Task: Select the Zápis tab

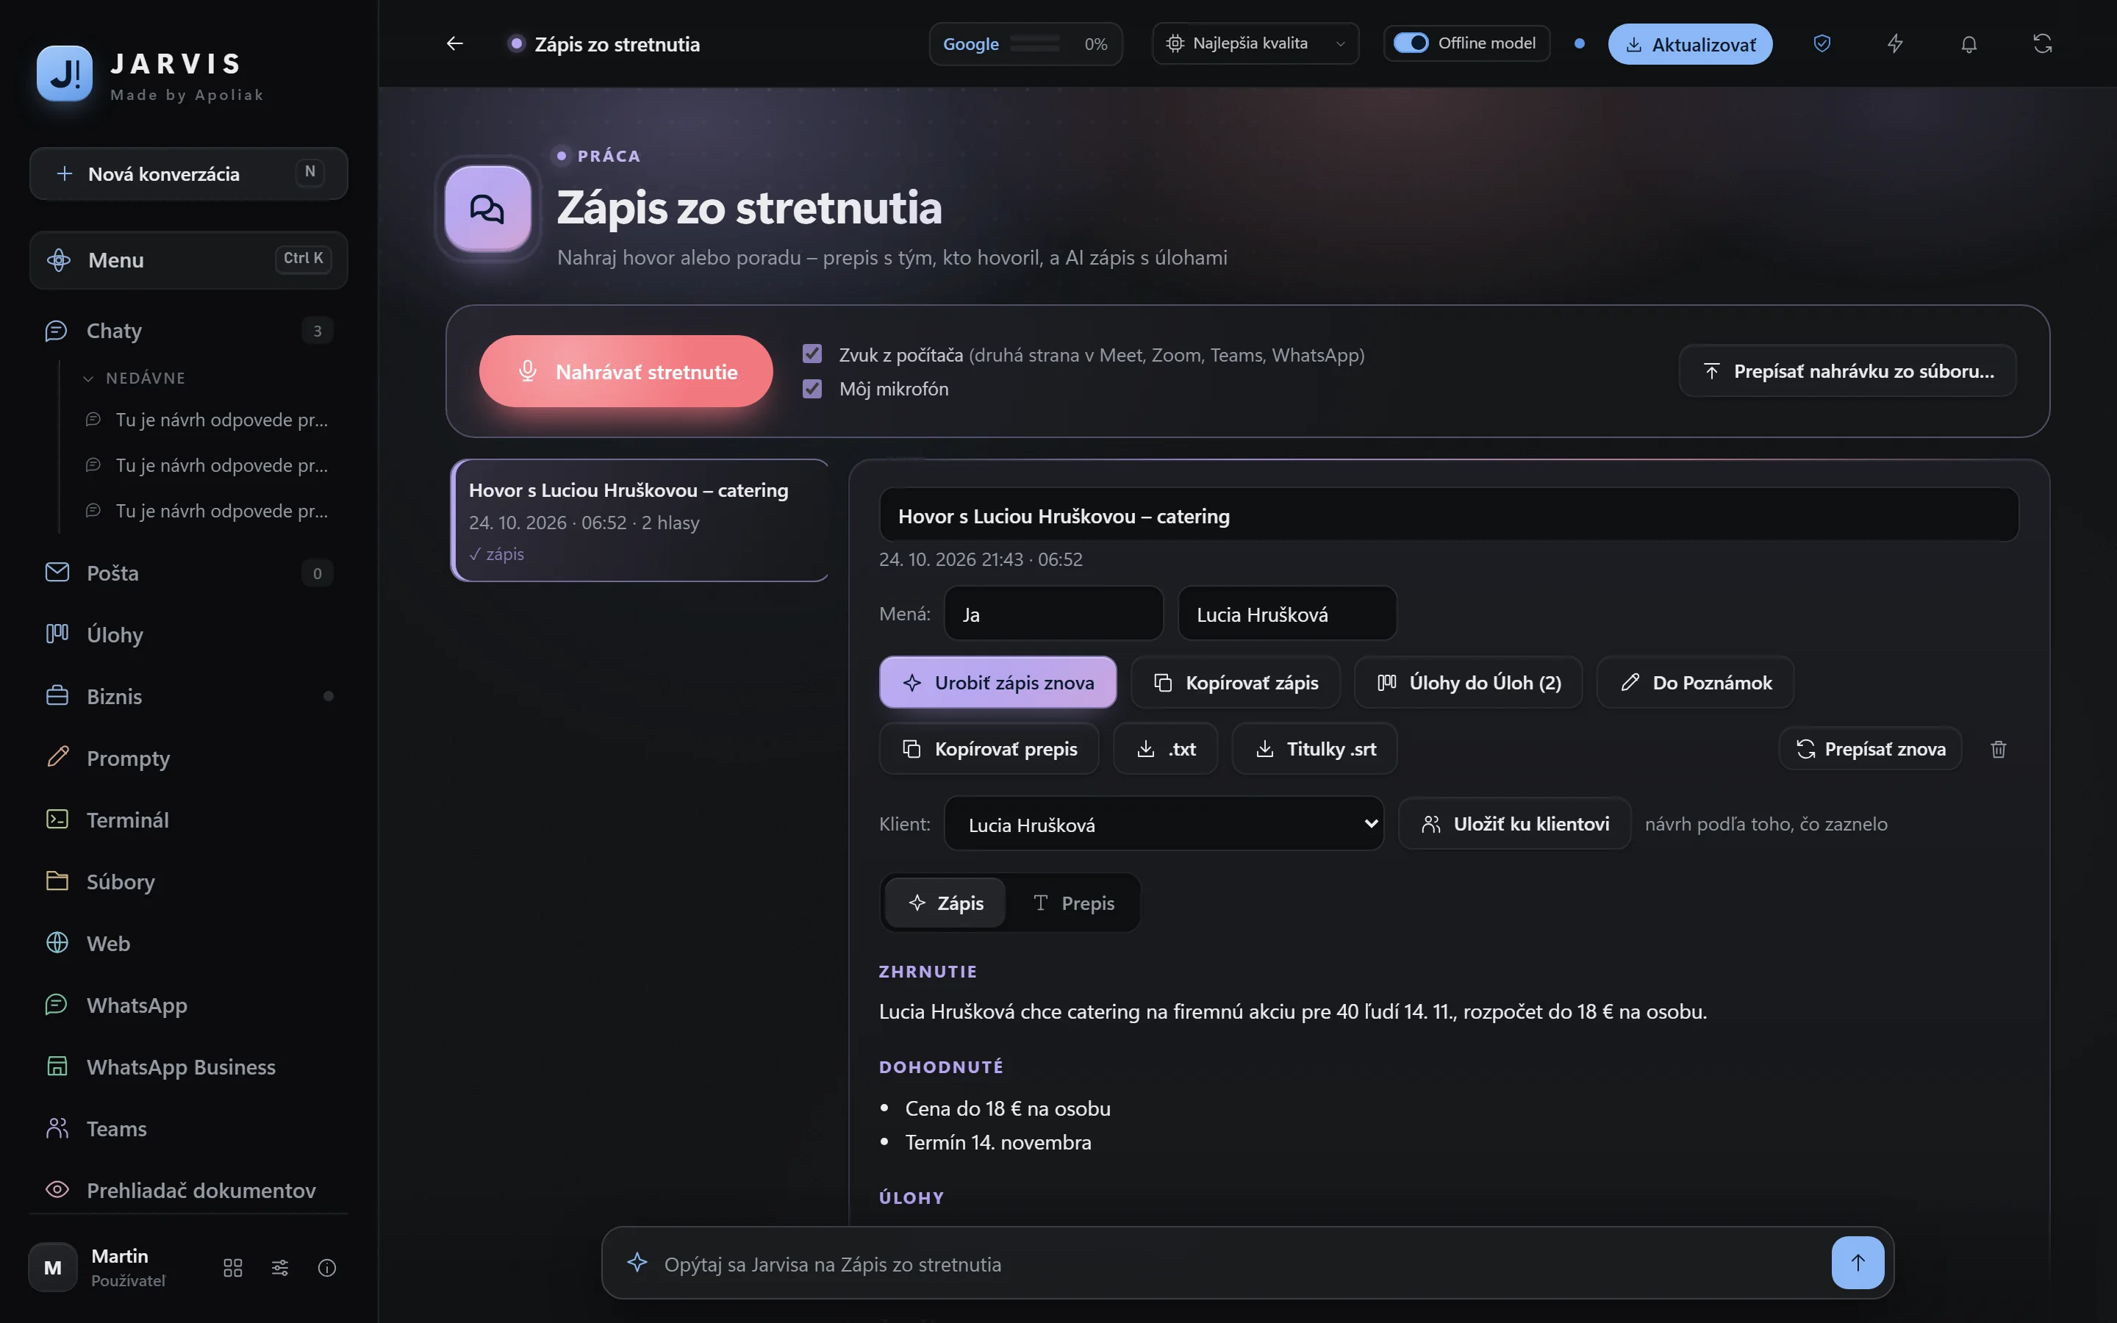Action: click(x=945, y=903)
